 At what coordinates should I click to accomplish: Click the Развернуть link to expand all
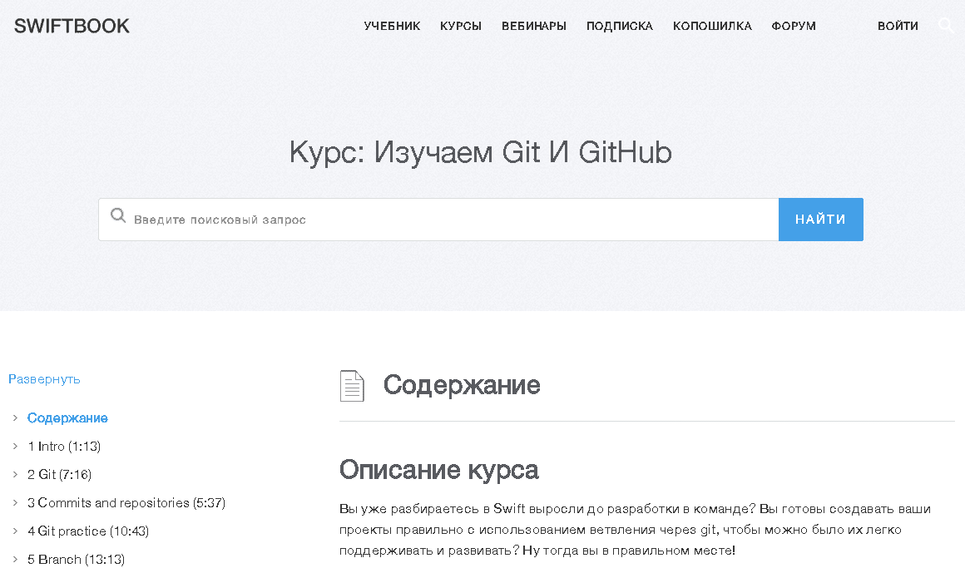[44, 379]
